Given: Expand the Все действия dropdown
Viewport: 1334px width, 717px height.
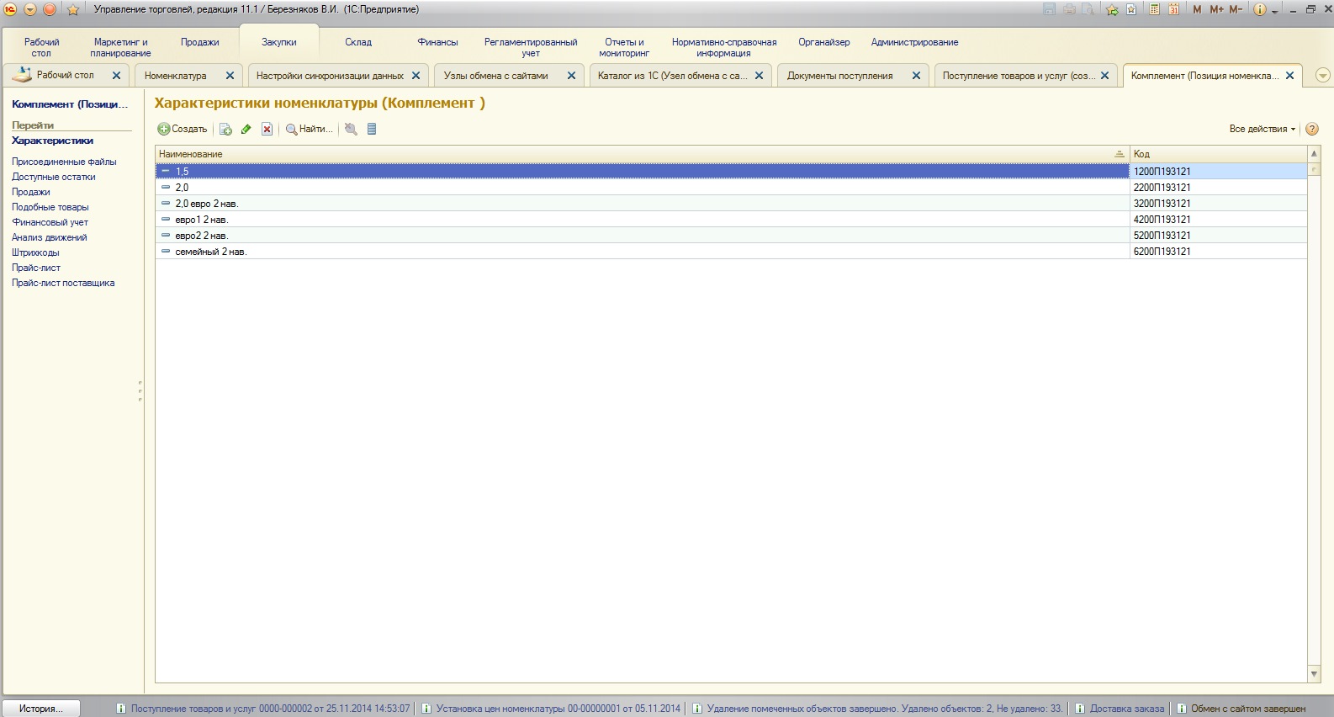Looking at the screenshot, I should (x=1262, y=130).
